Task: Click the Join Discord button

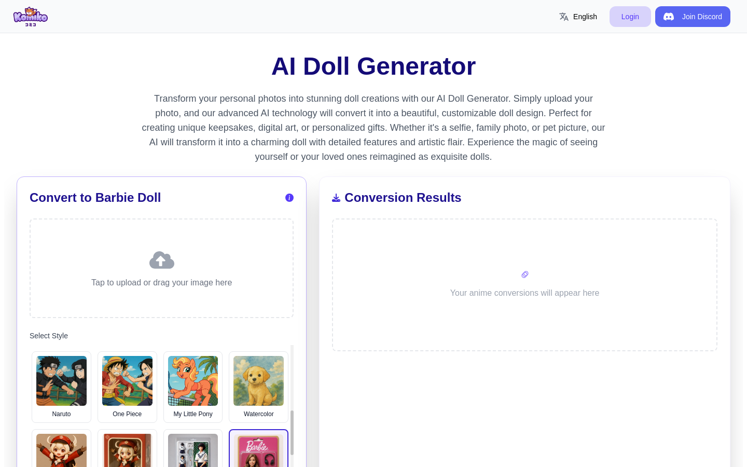Action: [x=693, y=17]
